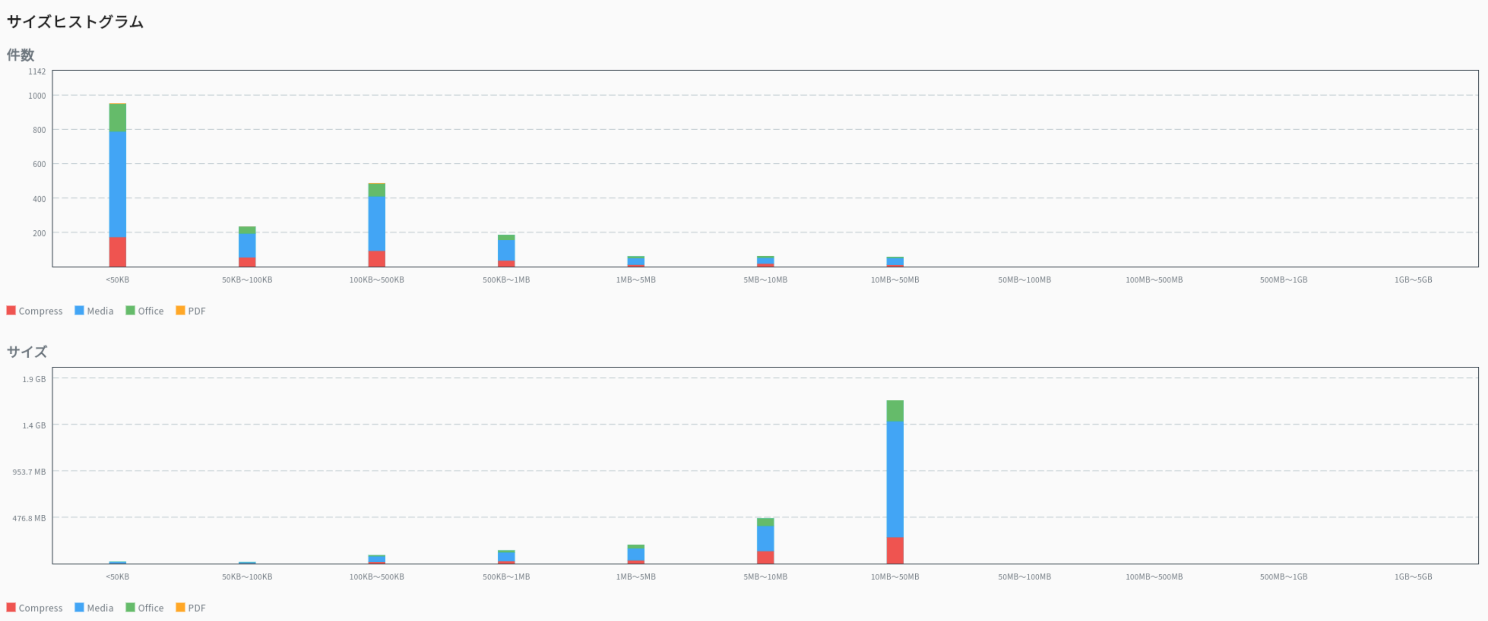Click 500MB~1GB label in サイズ chart
Image resolution: width=1488 pixels, height=621 pixels.
(x=1284, y=577)
